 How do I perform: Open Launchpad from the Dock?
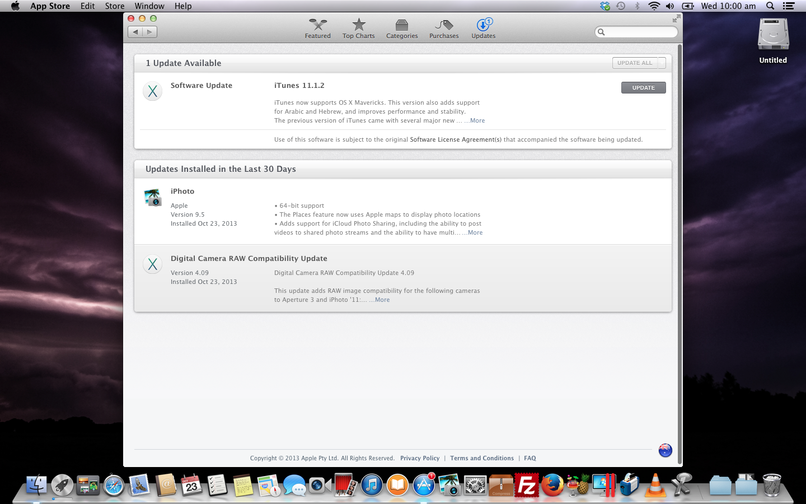pos(62,485)
